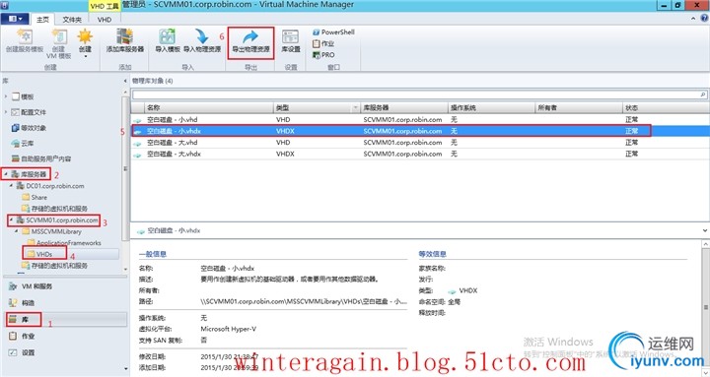Click the 导出物理资源 ribbon button
Viewport: 710px width, 377px height.
coord(250,42)
